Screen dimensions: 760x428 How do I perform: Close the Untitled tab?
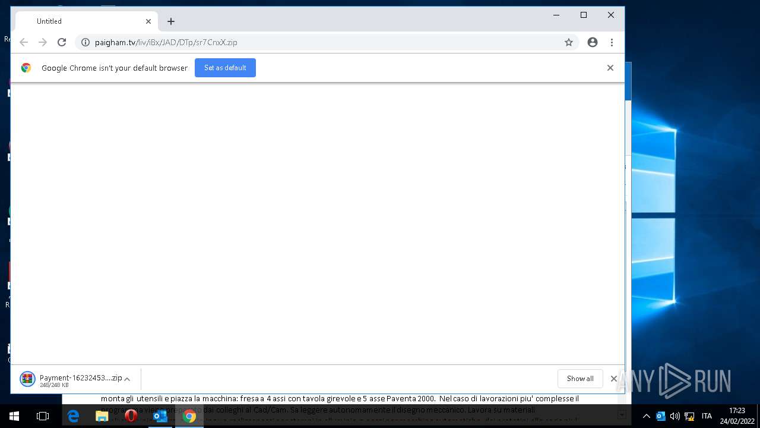click(148, 21)
